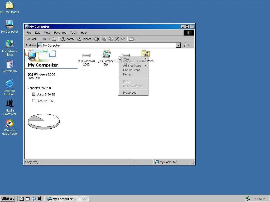This screenshot has height=202, width=270.
Task: Open the View menu in the menu bar
Action: pos(47,33)
